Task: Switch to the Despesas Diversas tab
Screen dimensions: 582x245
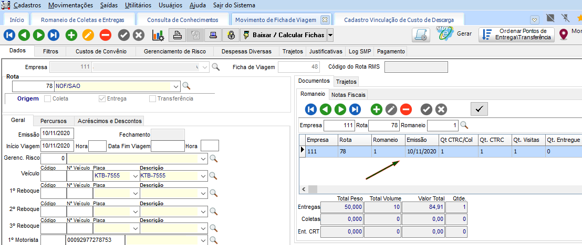Action: [246, 51]
